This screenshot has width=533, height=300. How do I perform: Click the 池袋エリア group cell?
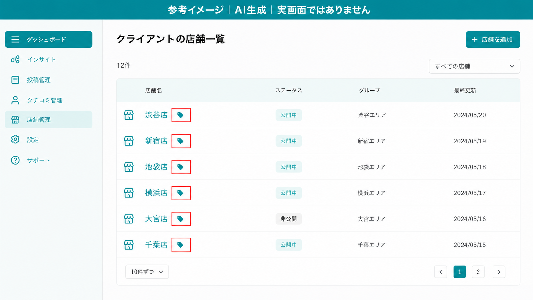372,167
